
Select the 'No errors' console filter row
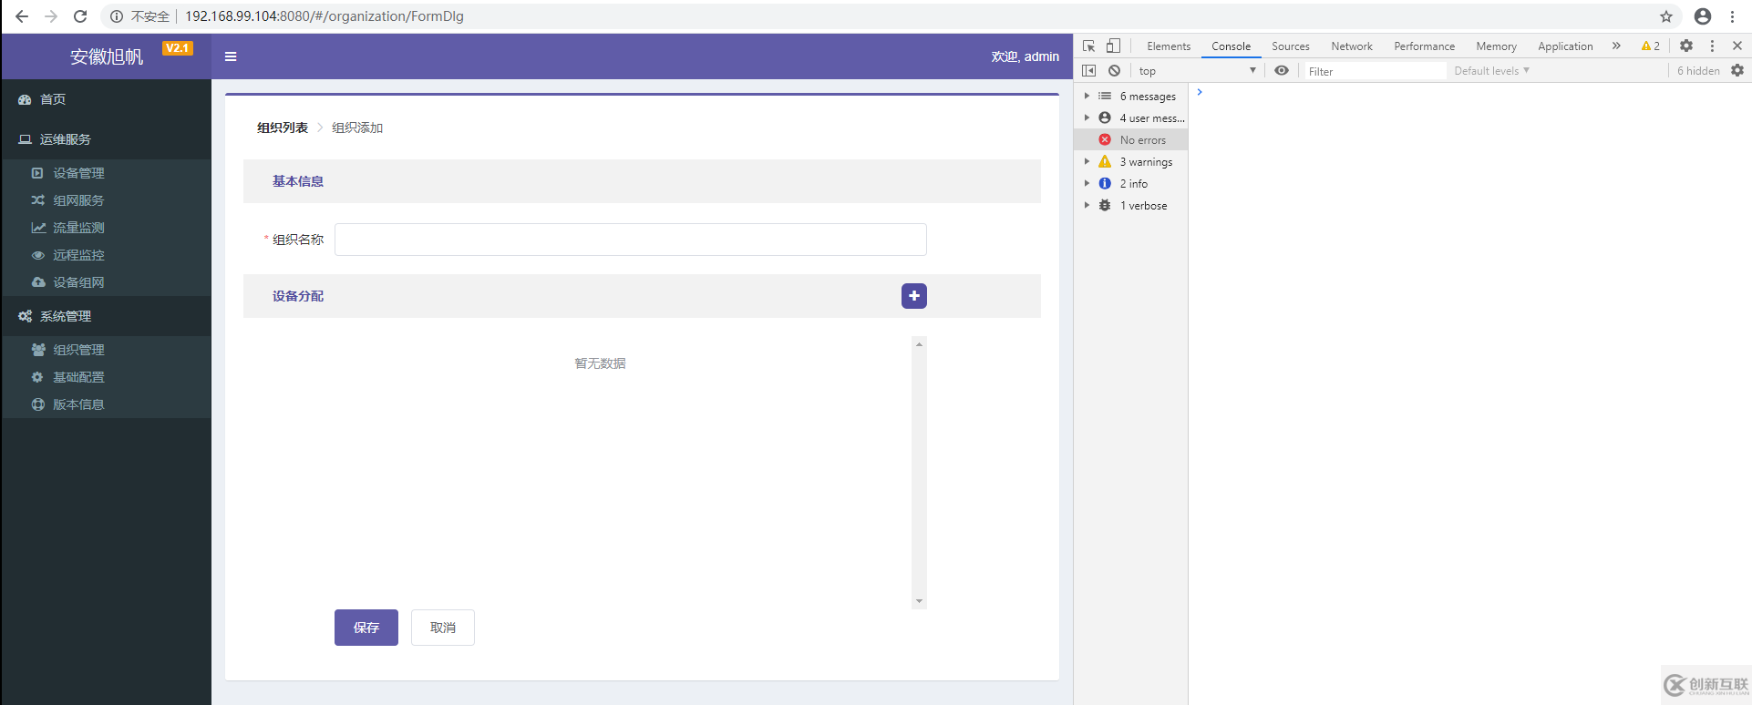click(x=1131, y=139)
